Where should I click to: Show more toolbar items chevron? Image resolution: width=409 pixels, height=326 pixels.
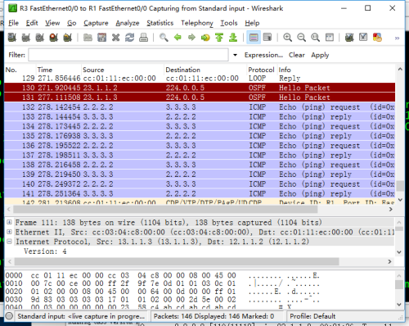click(x=397, y=38)
